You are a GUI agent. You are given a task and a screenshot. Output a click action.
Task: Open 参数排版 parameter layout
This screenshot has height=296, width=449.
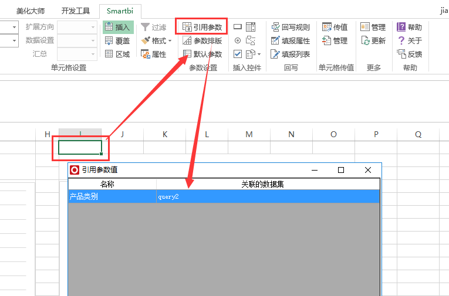[x=202, y=41]
